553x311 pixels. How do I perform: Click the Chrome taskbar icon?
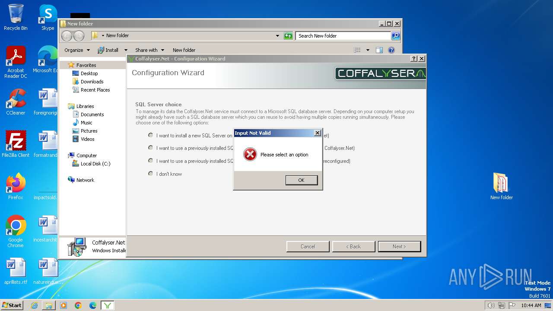78,305
